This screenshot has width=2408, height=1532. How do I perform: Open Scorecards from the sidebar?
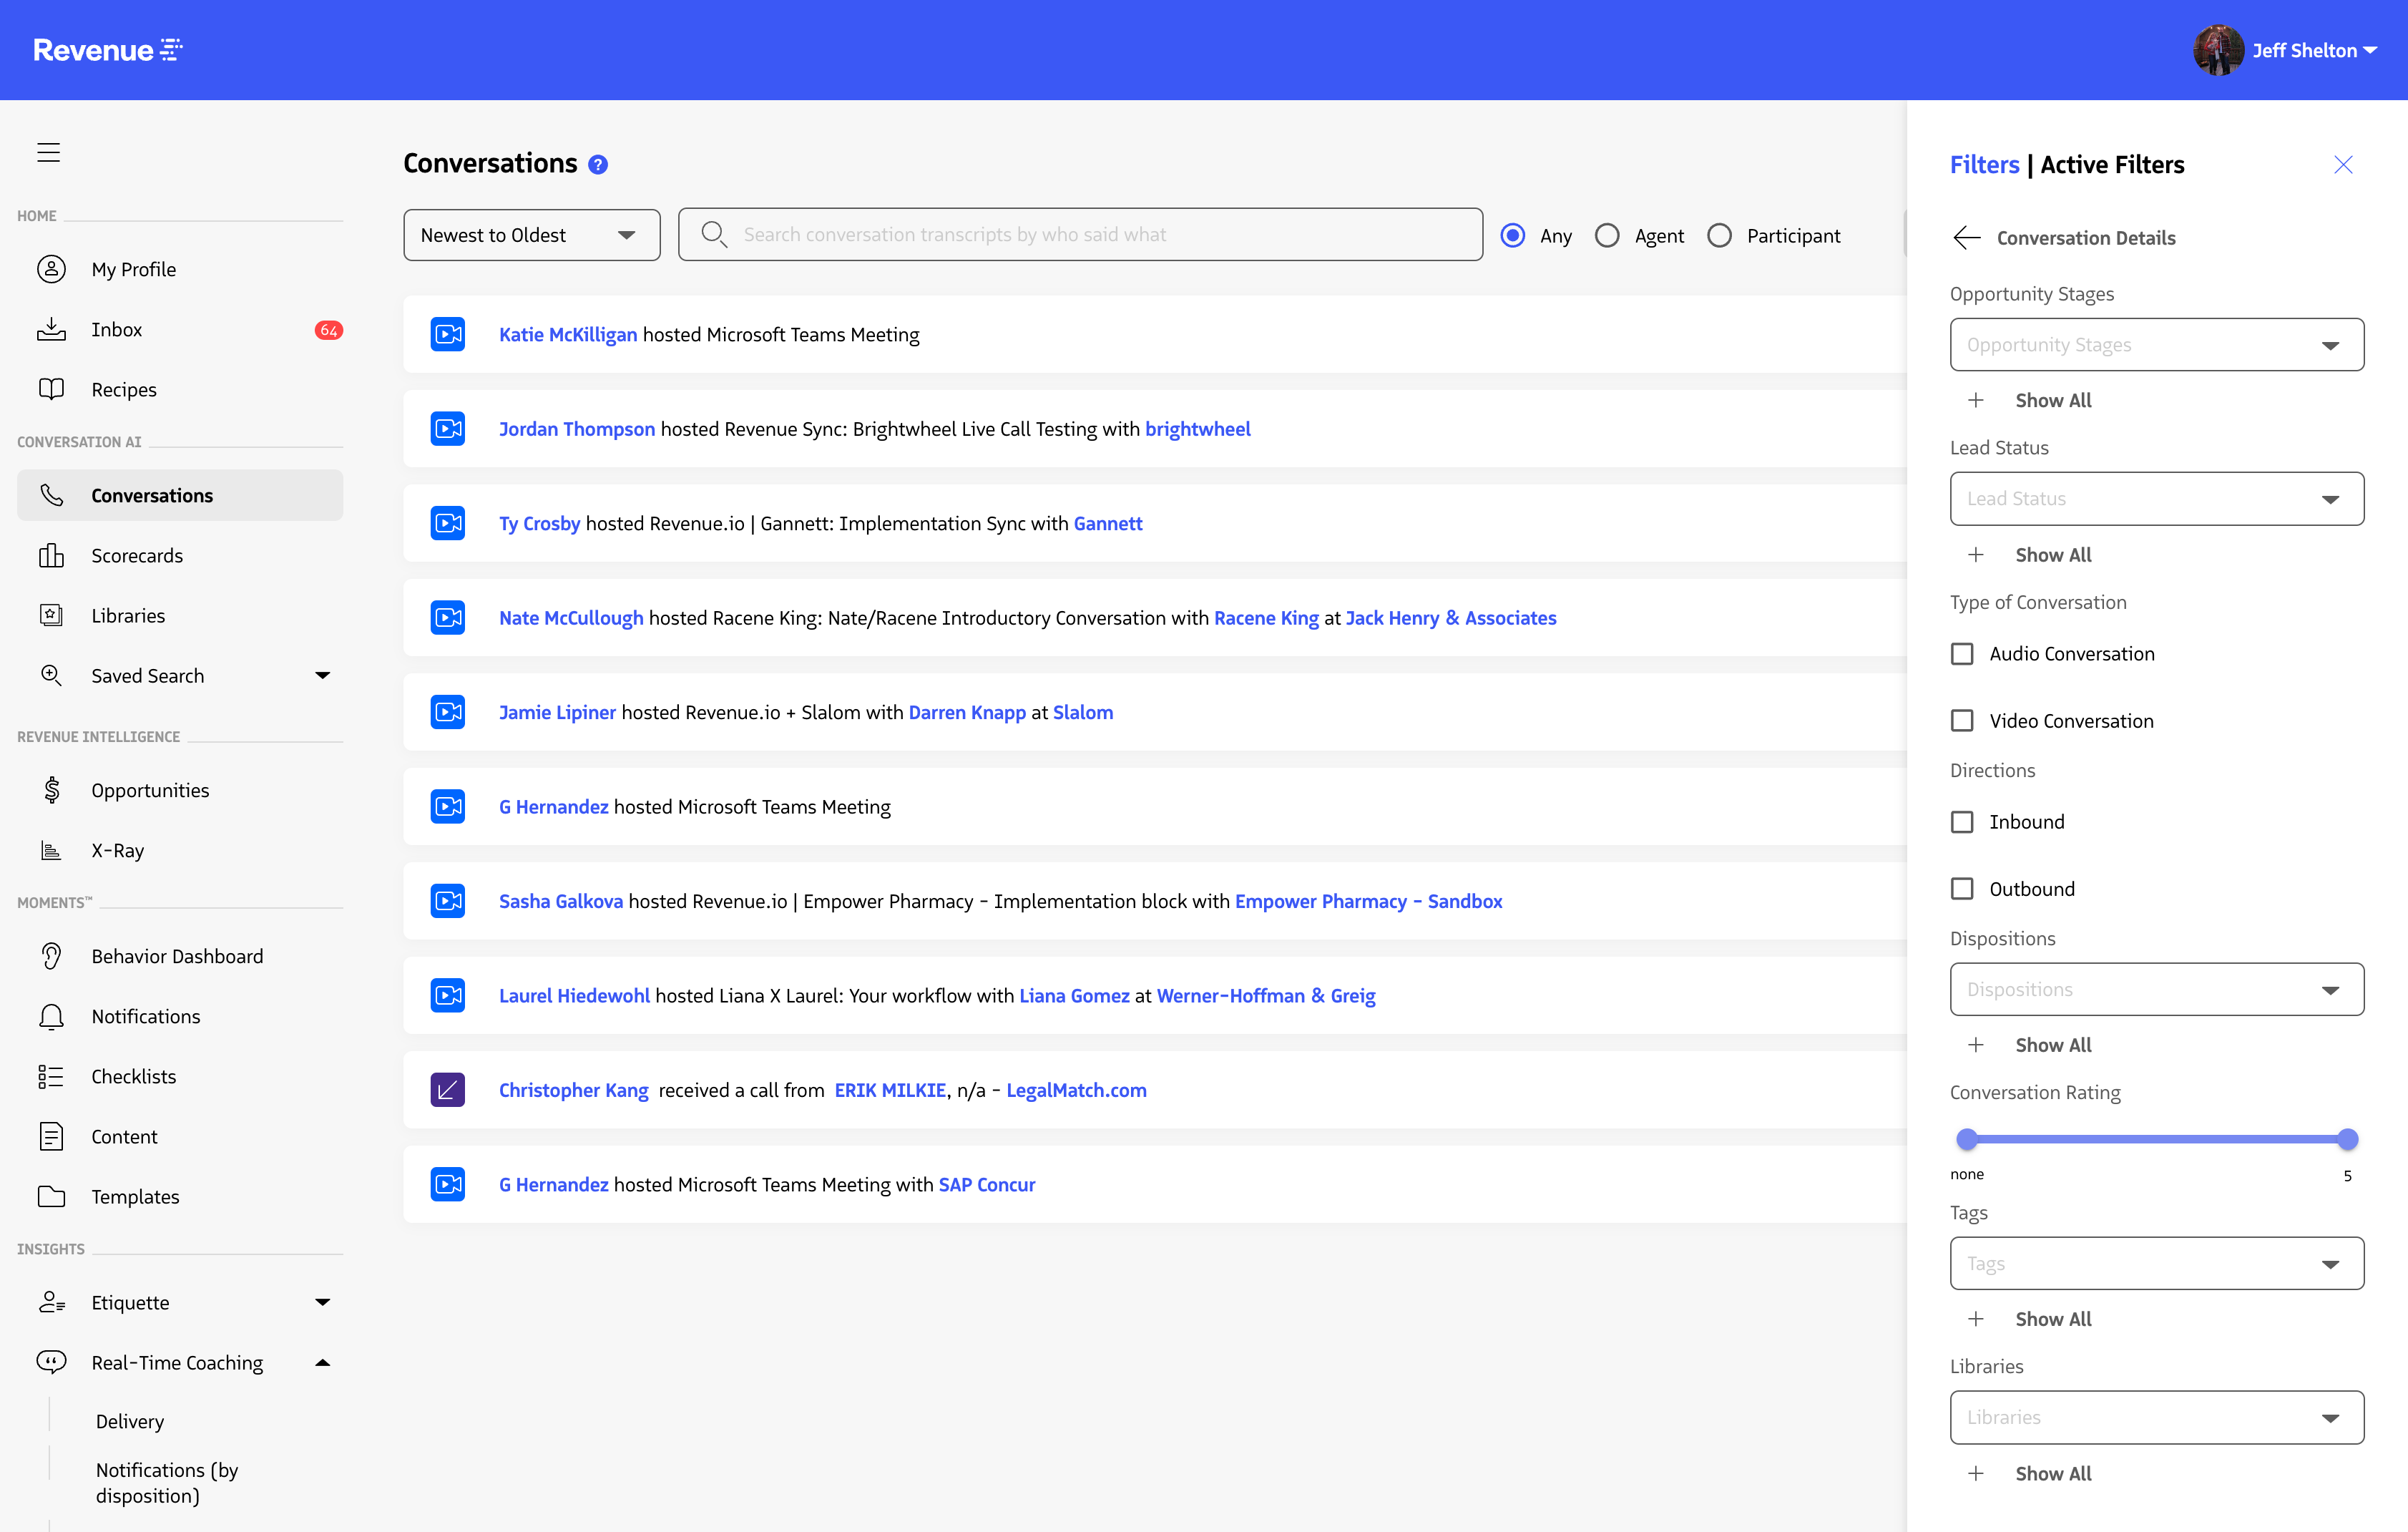click(x=137, y=556)
